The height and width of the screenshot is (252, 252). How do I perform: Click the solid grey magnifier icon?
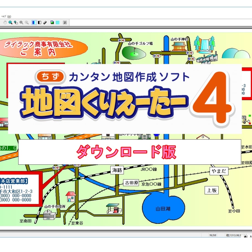[x=21, y=22]
